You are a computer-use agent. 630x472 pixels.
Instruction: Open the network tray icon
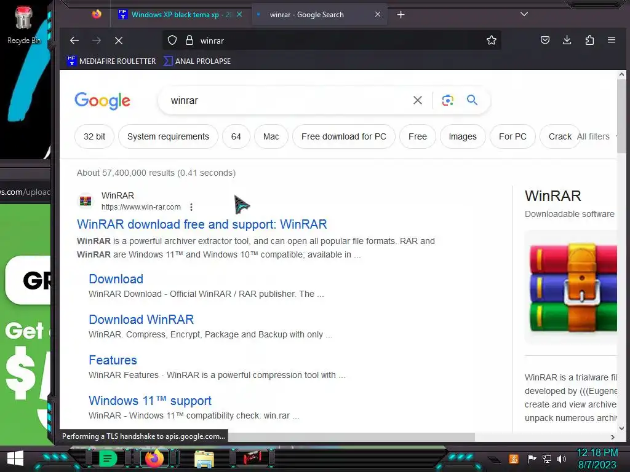coord(547,458)
